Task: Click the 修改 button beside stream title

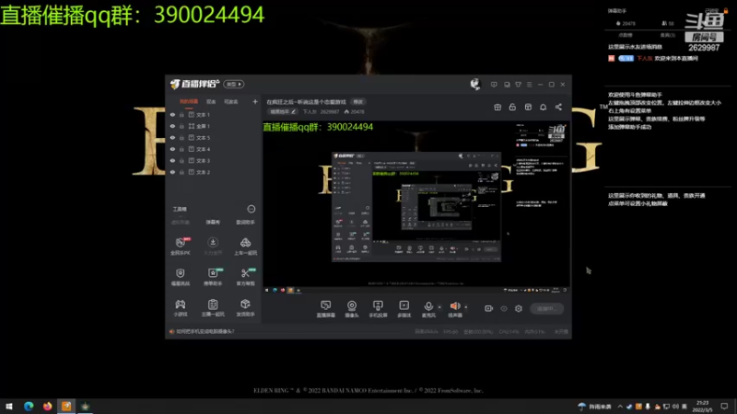Action: 358,102
